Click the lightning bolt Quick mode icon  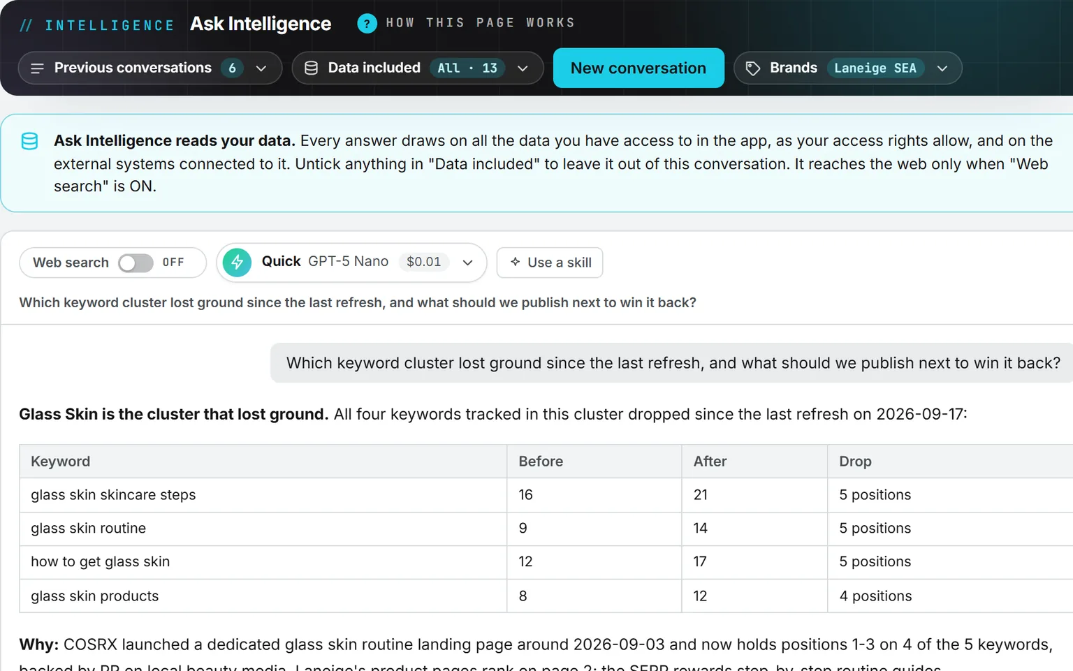click(x=238, y=263)
